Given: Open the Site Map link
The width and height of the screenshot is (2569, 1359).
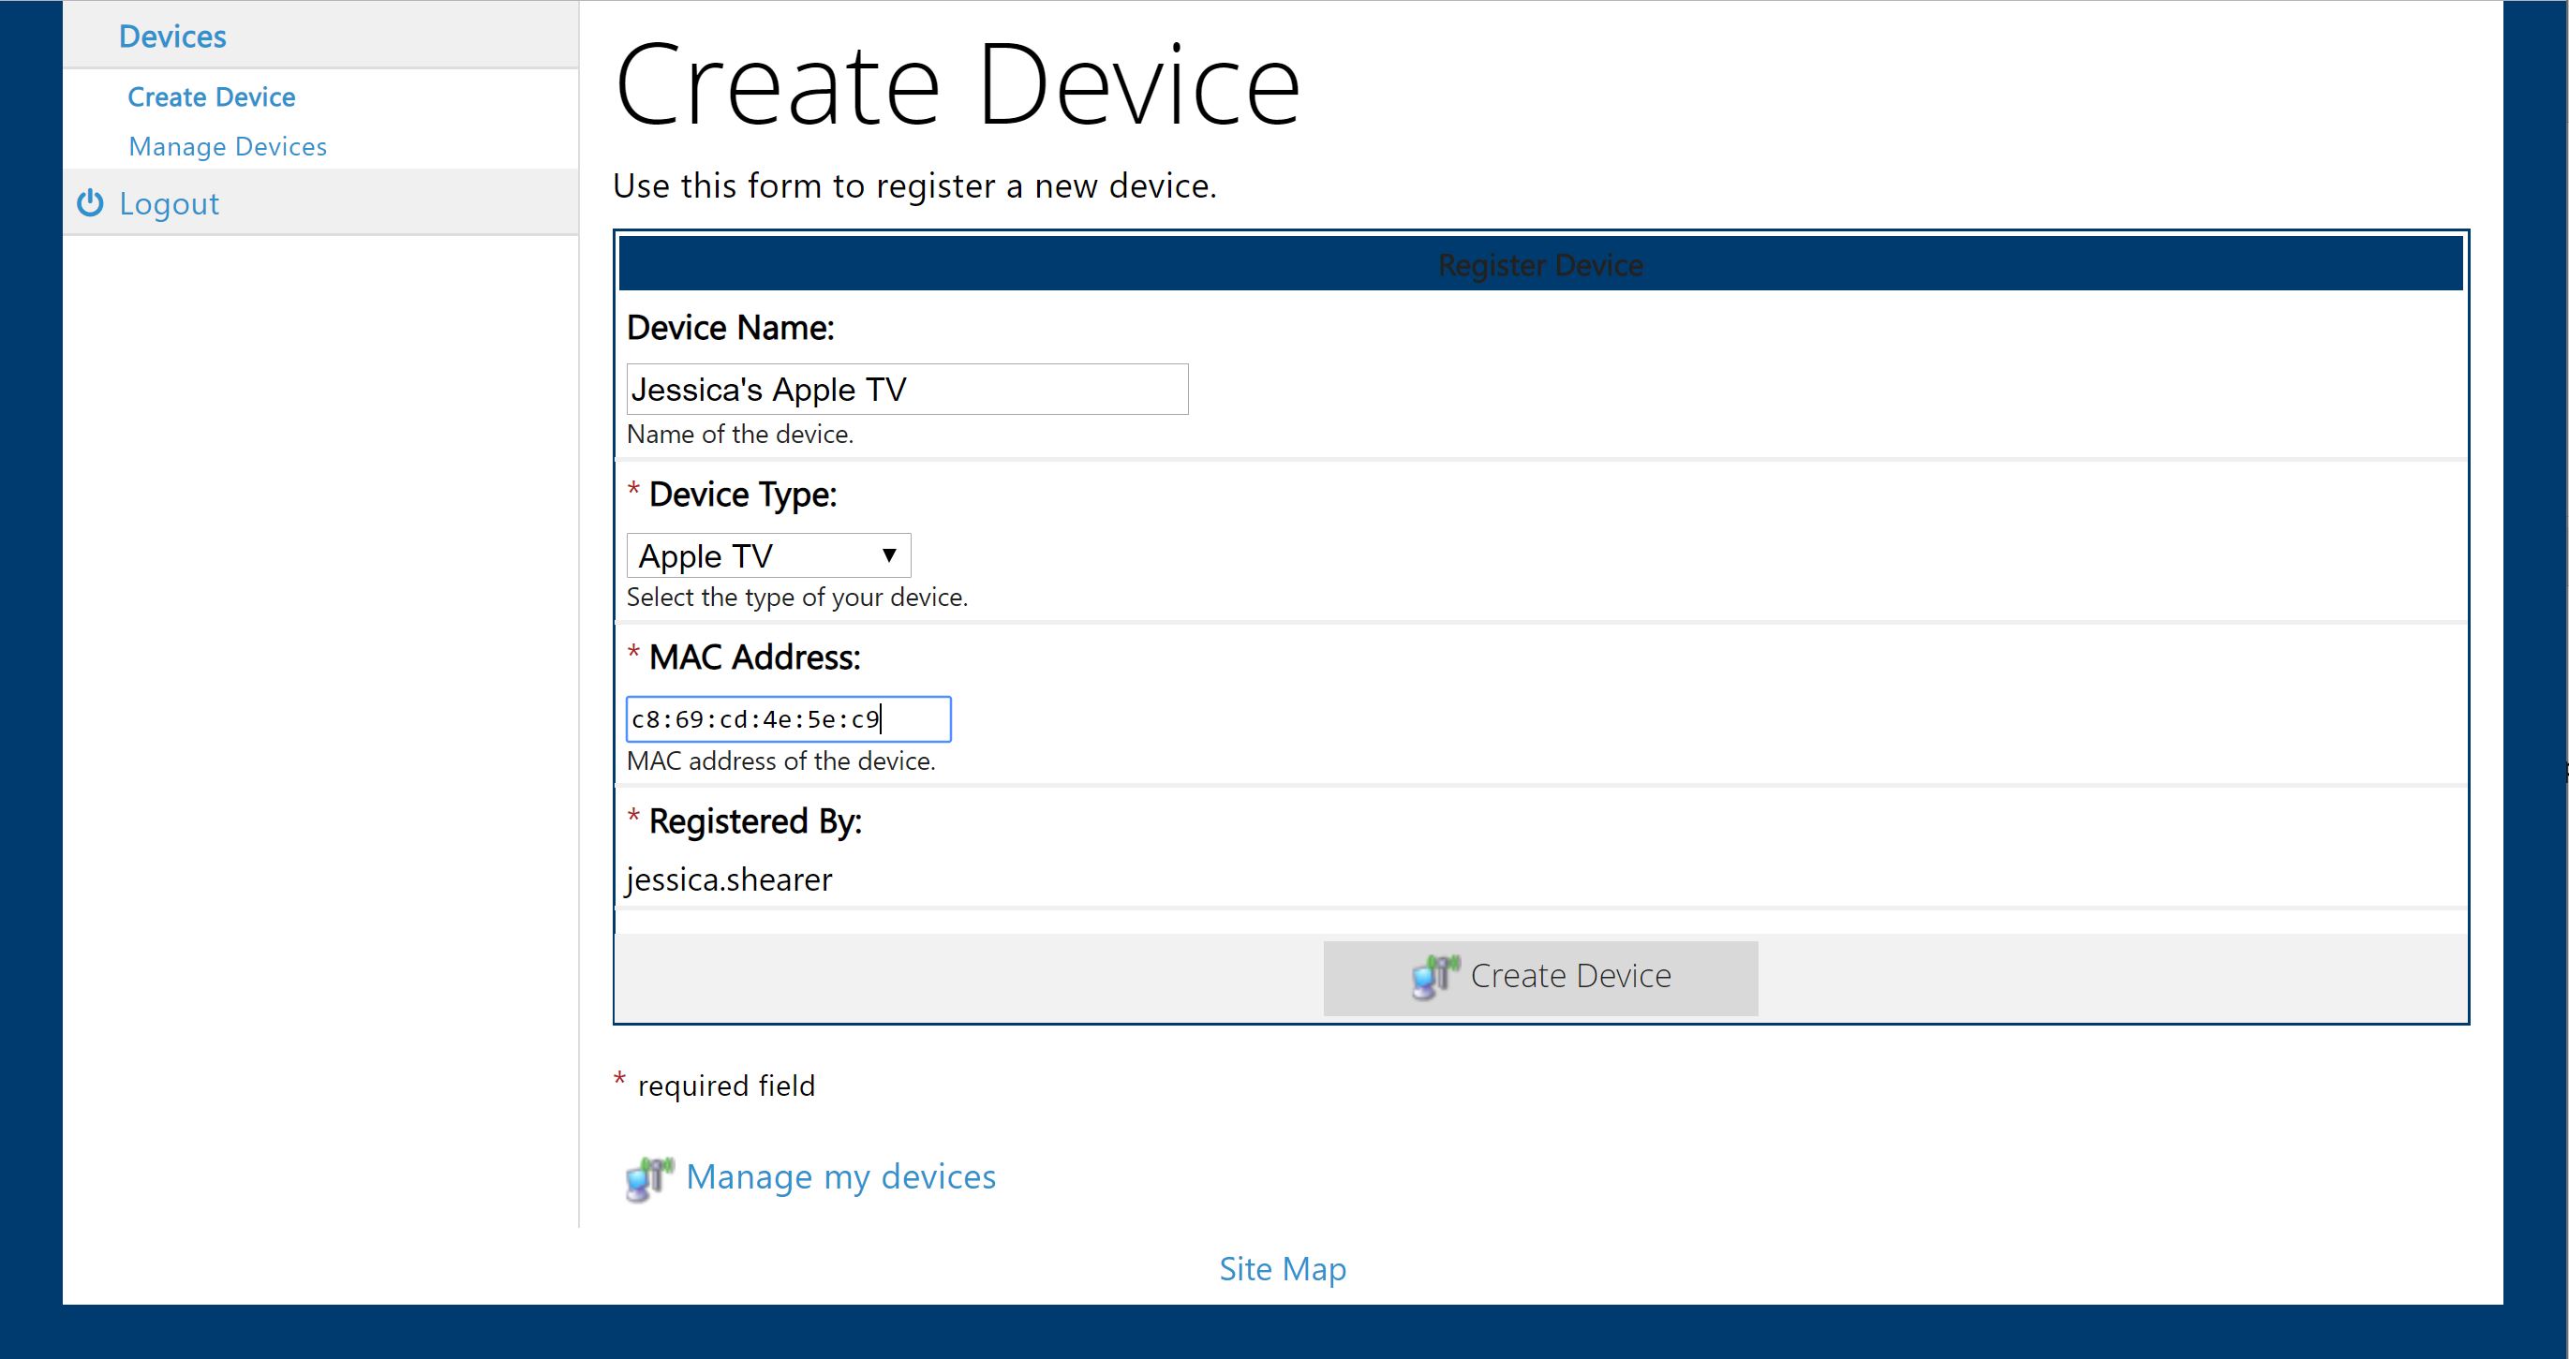Looking at the screenshot, I should [1283, 1268].
